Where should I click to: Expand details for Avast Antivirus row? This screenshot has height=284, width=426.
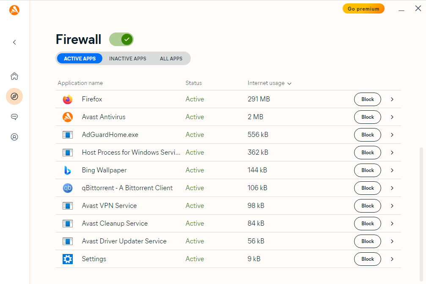pyautogui.click(x=392, y=117)
